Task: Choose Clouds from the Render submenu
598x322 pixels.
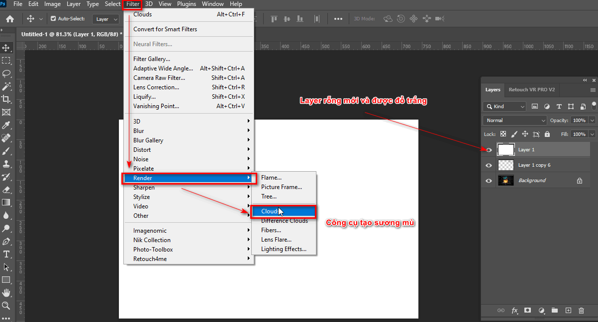Action: point(271,211)
